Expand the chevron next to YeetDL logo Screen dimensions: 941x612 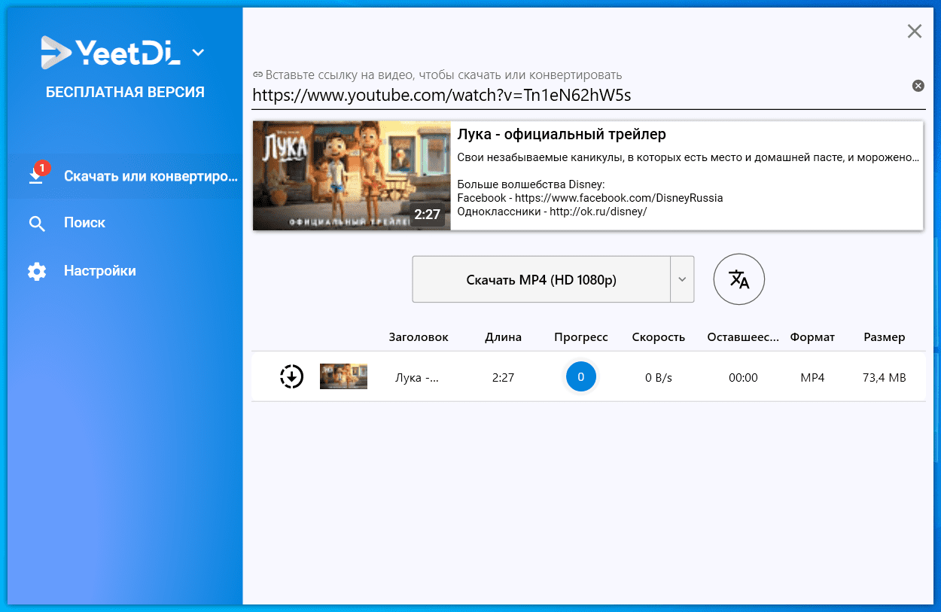coord(198,53)
